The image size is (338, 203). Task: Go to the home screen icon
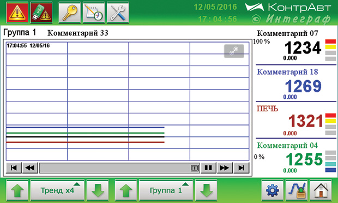point(321,190)
